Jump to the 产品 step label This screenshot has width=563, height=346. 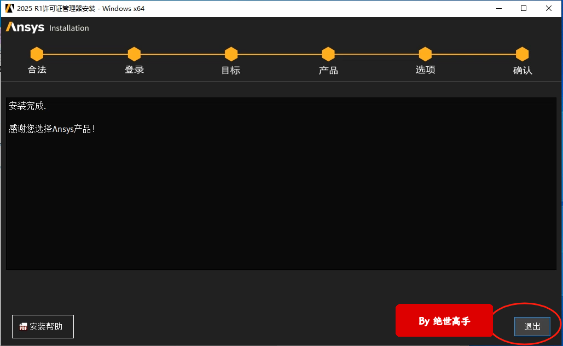click(x=328, y=70)
